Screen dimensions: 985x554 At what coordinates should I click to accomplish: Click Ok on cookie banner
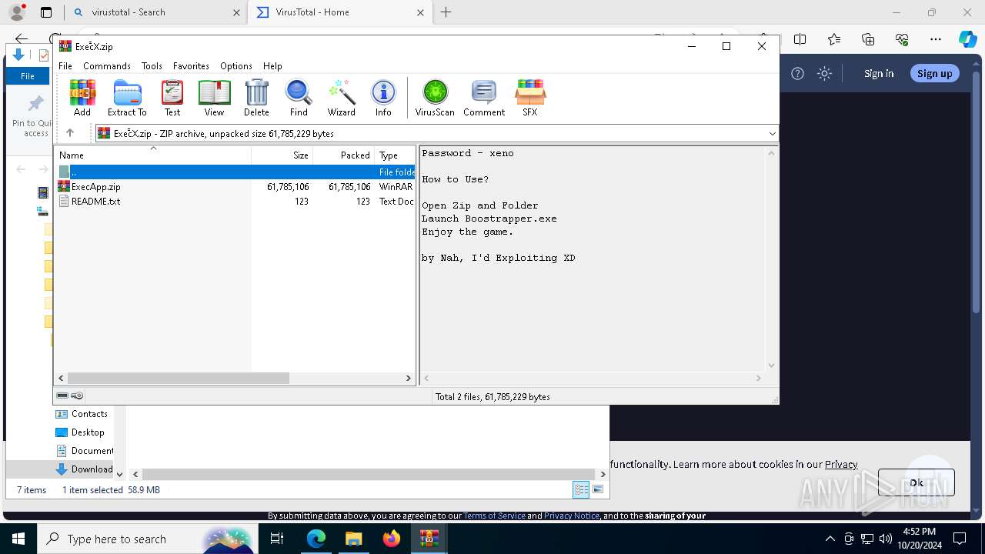click(916, 482)
